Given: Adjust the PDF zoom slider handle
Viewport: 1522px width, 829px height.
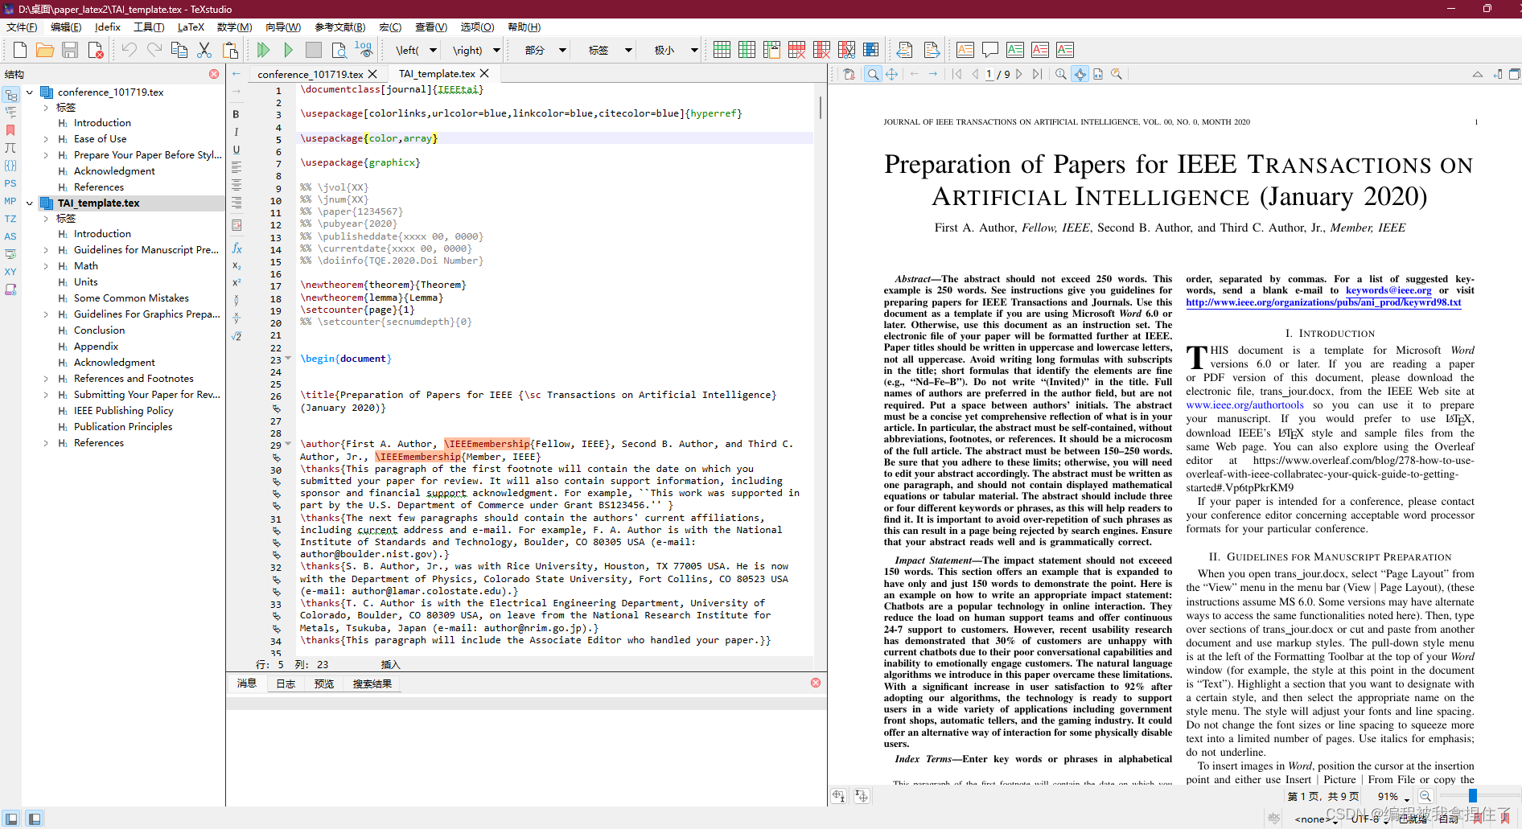Looking at the screenshot, I should coord(1472,796).
